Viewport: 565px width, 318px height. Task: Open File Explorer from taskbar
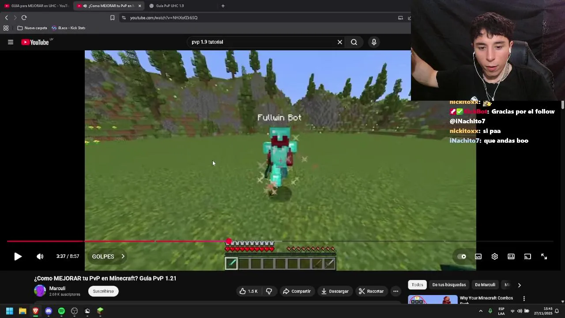[23, 311]
